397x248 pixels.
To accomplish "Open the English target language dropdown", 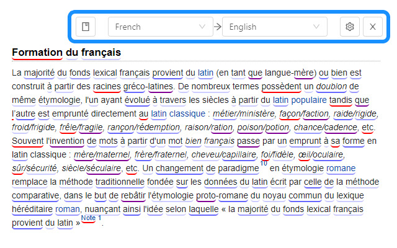I will 275,27.
